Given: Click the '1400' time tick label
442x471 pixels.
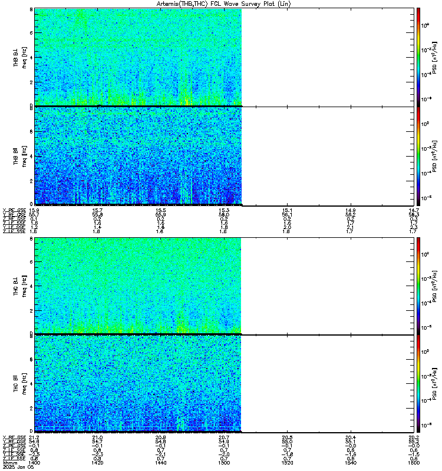Looking at the screenshot, I should (34, 463).
